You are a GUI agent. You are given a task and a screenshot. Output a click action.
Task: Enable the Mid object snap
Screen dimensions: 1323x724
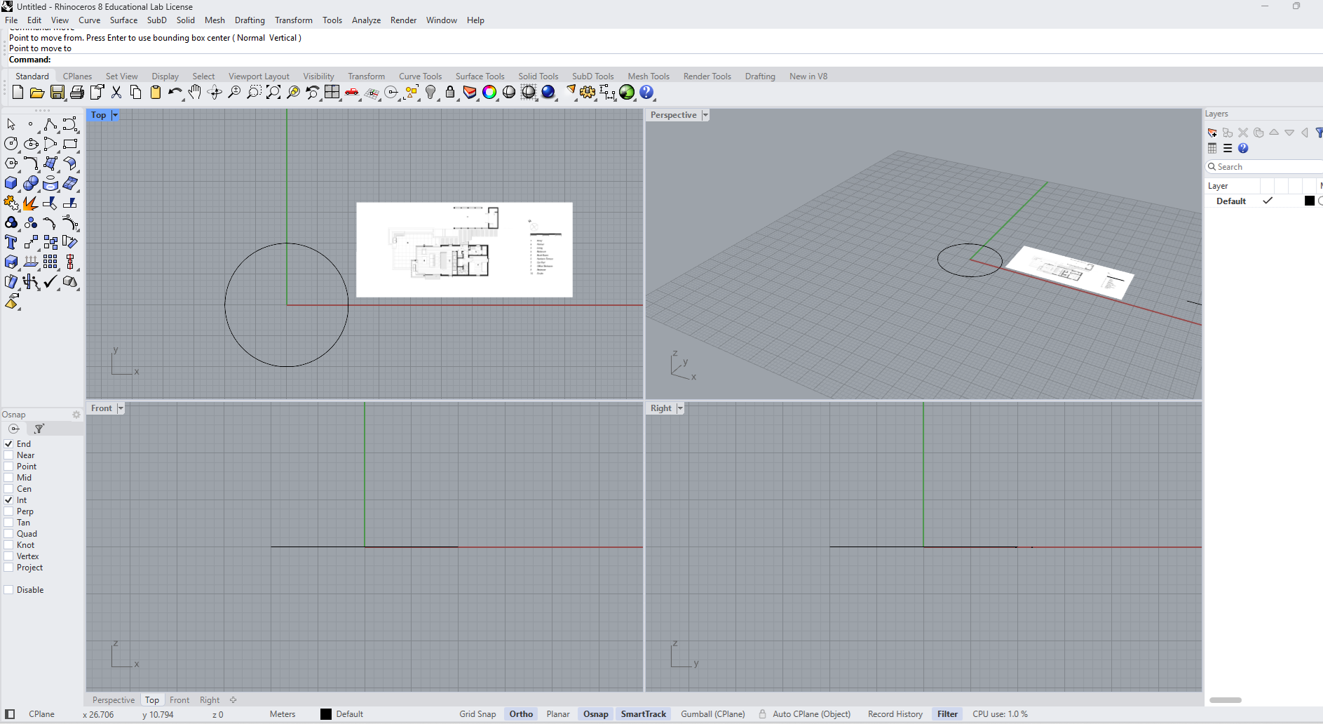coord(10,477)
